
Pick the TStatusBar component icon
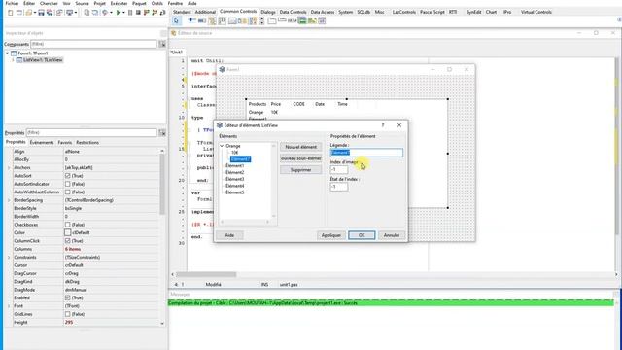tap(232, 20)
